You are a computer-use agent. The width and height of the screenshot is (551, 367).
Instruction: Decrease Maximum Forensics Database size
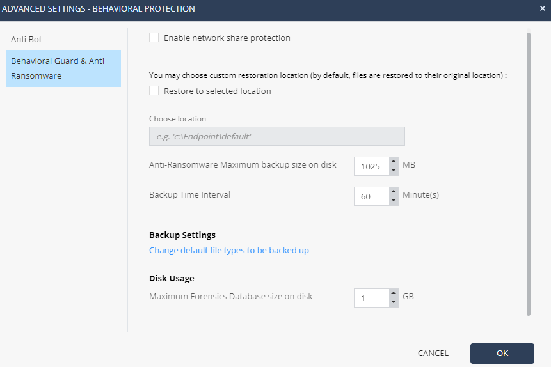click(x=394, y=302)
